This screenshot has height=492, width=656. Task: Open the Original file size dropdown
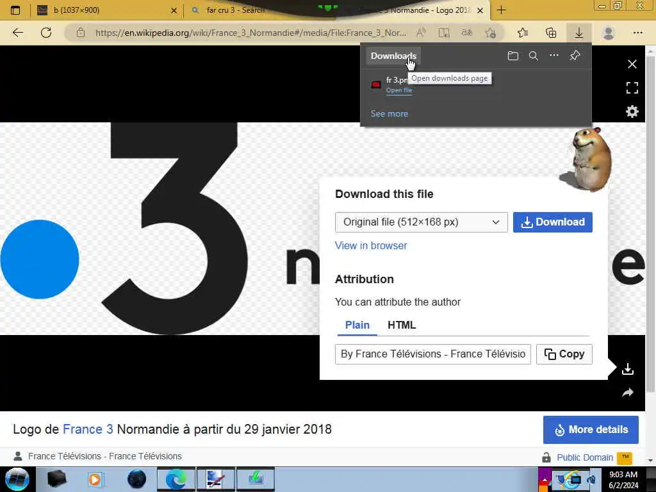point(422,222)
